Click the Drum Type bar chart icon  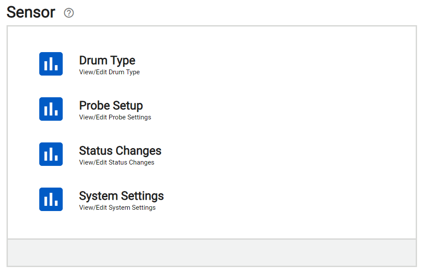tap(51, 64)
